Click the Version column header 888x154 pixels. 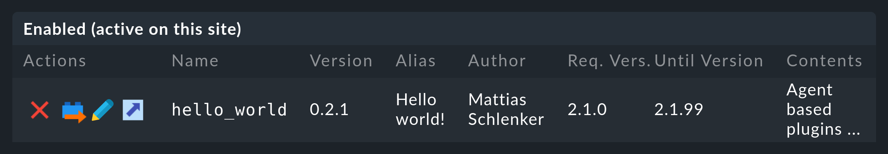pyautogui.click(x=341, y=61)
